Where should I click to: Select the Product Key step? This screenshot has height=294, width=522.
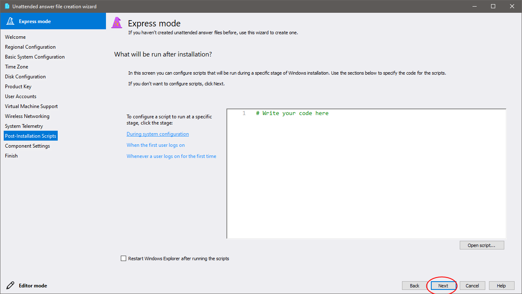click(18, 87)
